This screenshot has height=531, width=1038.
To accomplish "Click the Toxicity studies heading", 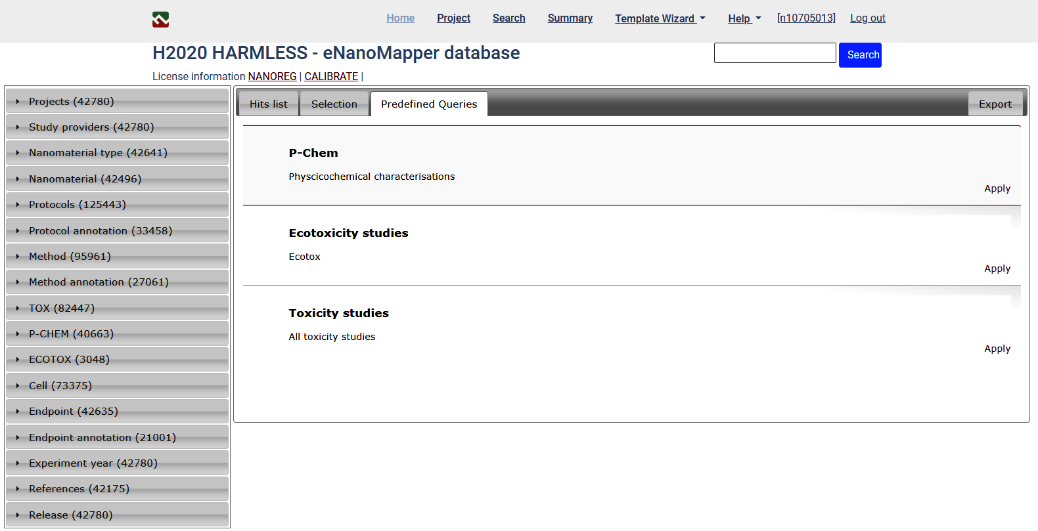I will click(x=338, y=313).
